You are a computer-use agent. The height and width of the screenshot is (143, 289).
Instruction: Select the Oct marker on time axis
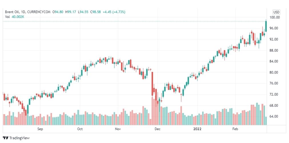pyautogui.click(x=80, y=129)
